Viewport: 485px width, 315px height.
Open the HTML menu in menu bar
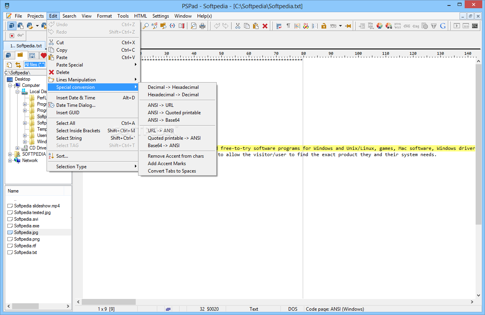click(x=140, y=16)
